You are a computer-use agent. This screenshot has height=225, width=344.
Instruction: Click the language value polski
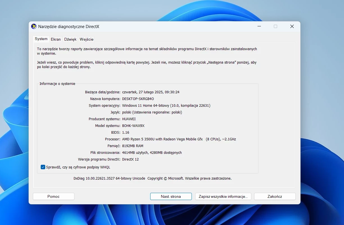[x=152, y=112]
